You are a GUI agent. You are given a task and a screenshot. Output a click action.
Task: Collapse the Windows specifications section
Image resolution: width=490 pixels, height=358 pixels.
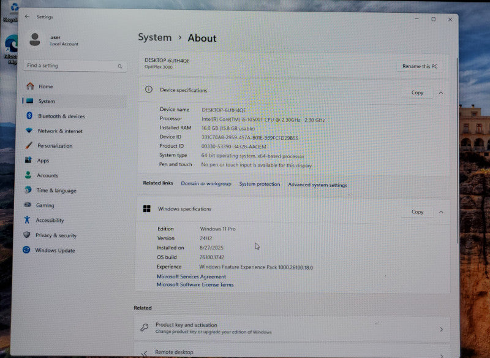pyautogui.click(x=441, y=212)
